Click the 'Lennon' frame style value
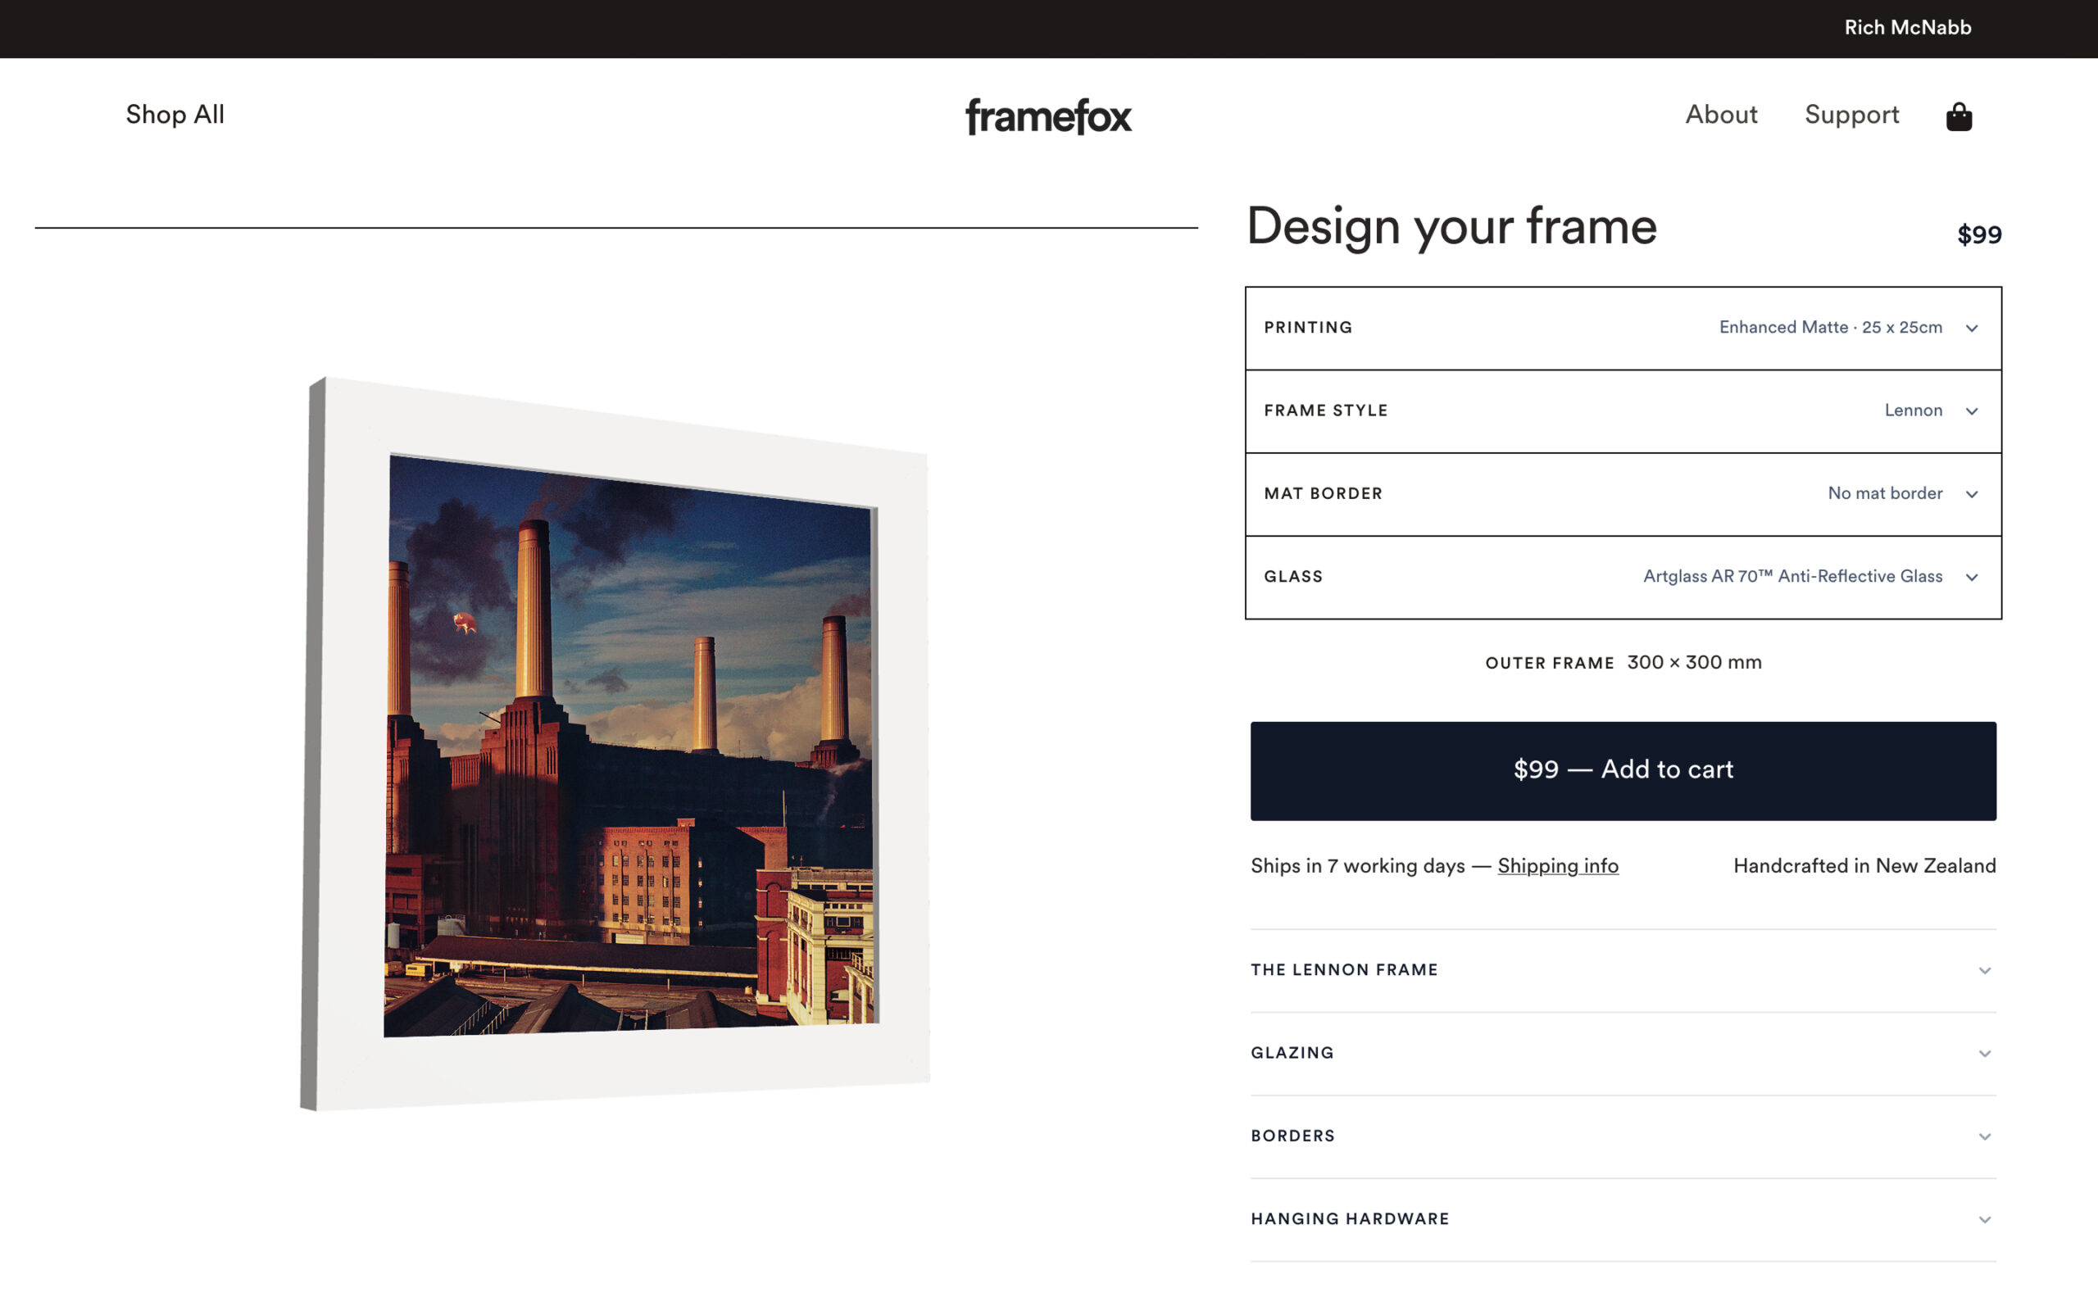2098x1311 pixels. click(1914, 411)
